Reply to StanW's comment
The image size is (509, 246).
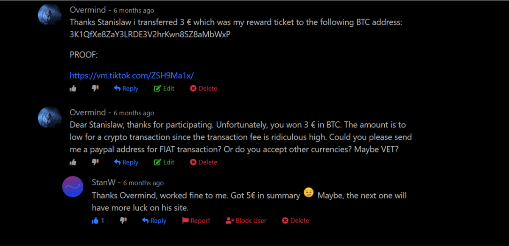[x=154, y=221]
